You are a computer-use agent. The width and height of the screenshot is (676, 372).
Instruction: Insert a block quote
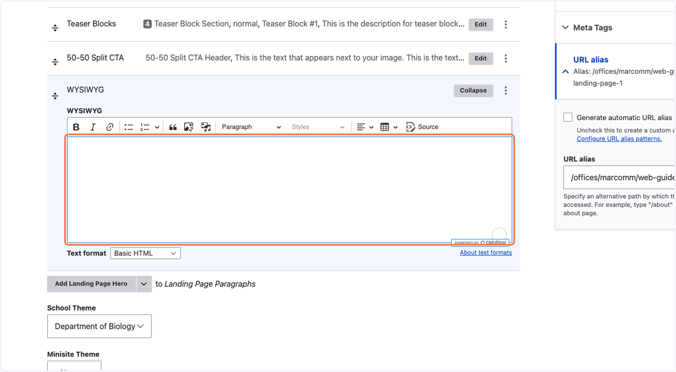pos(173,127)
